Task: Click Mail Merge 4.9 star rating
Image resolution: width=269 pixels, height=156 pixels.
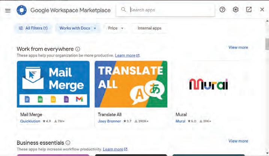Action: 47,121
